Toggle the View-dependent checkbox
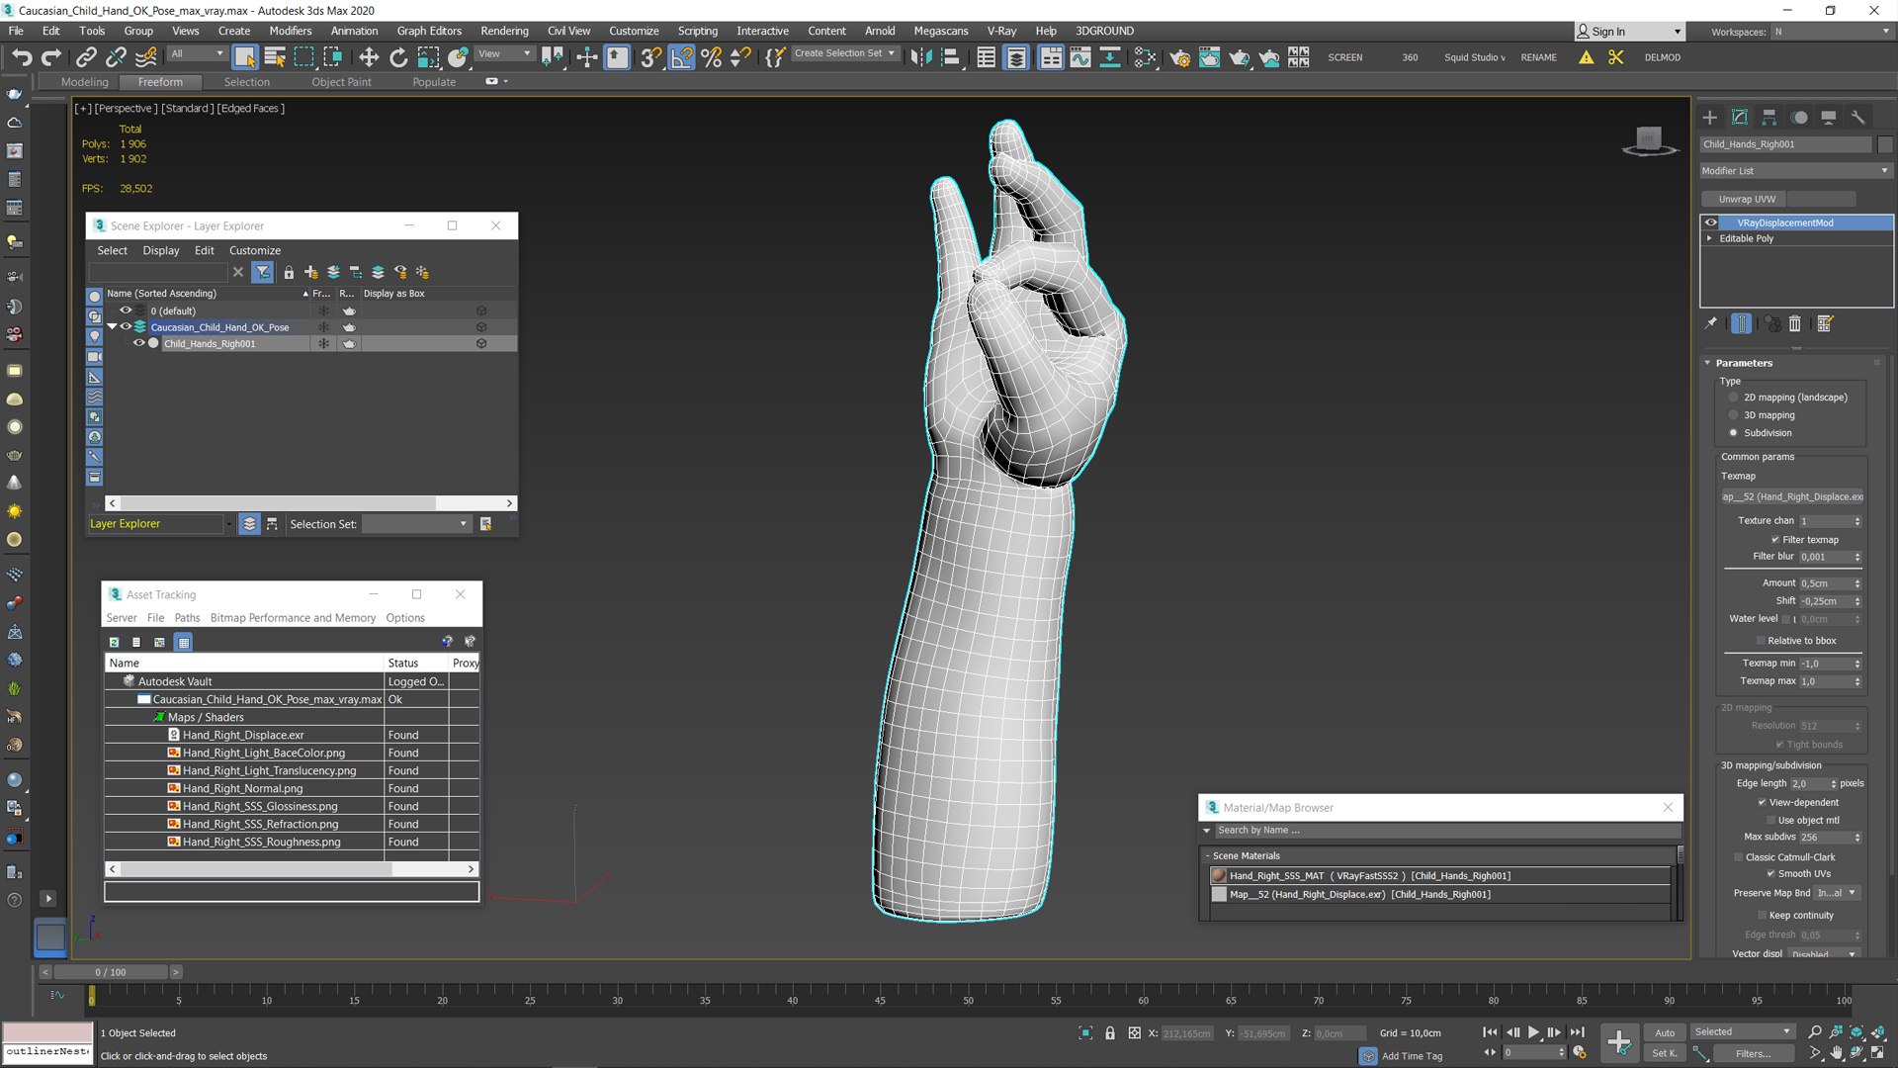The height and width of the screenshot is (1068, 1898). pyautogui.click(x=1762, y=803)
